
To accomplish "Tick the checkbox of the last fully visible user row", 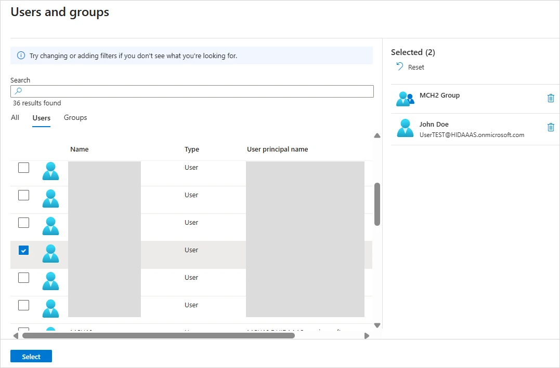I will [23, 305].
